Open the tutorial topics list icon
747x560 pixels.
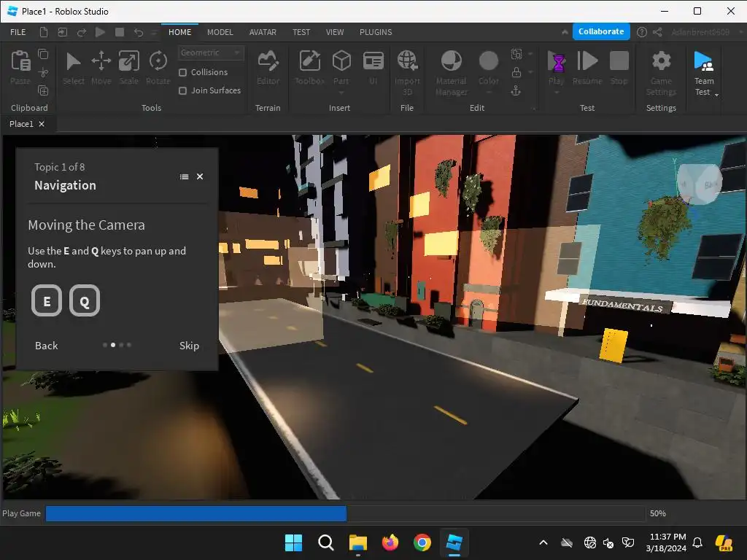click(x=184, y=176)
